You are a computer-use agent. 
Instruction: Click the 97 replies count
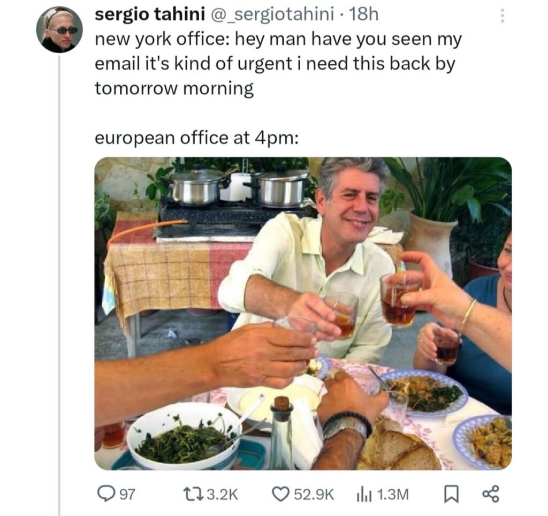click(126, 494)
